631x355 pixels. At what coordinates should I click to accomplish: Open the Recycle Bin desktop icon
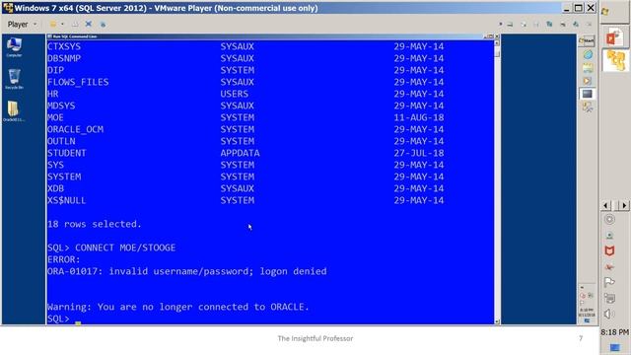point(14,79)
